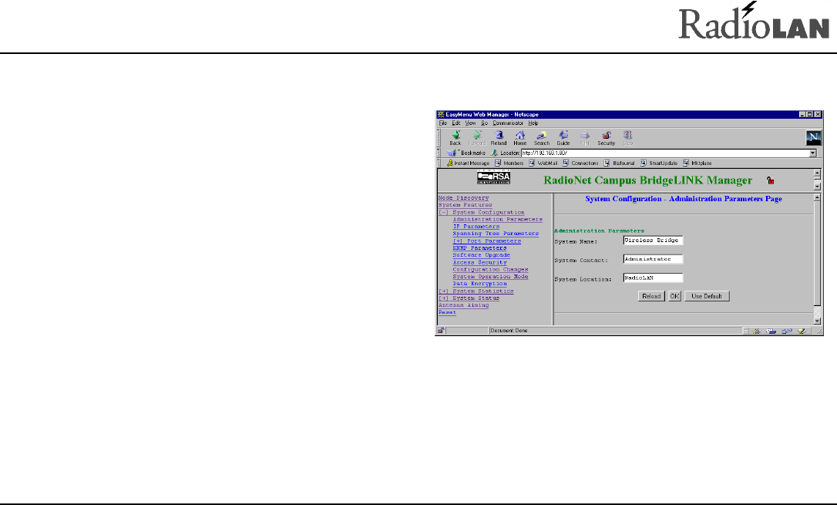Screen dimensions: 837x505
Task: Open the View menu
Action: (x=470, y=123)
